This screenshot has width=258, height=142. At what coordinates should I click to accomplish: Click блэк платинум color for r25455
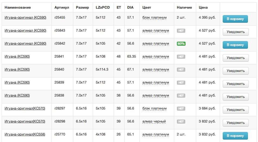(154, 18)
